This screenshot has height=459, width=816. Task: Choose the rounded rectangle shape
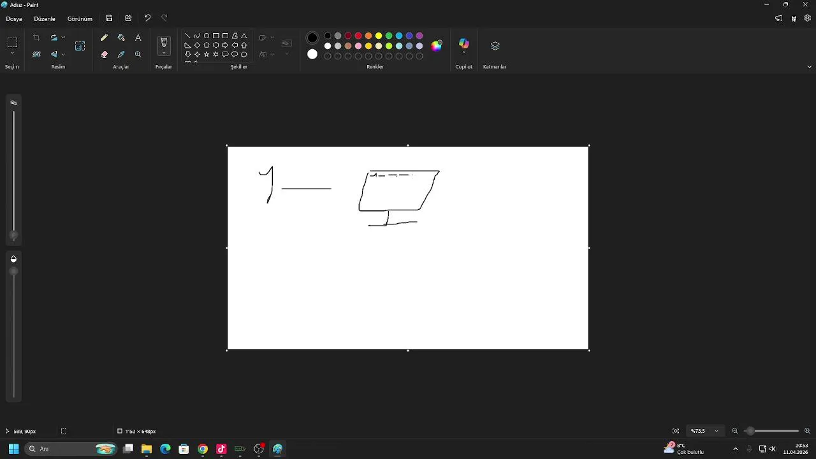pyautogui.click(x=225, y=36)
